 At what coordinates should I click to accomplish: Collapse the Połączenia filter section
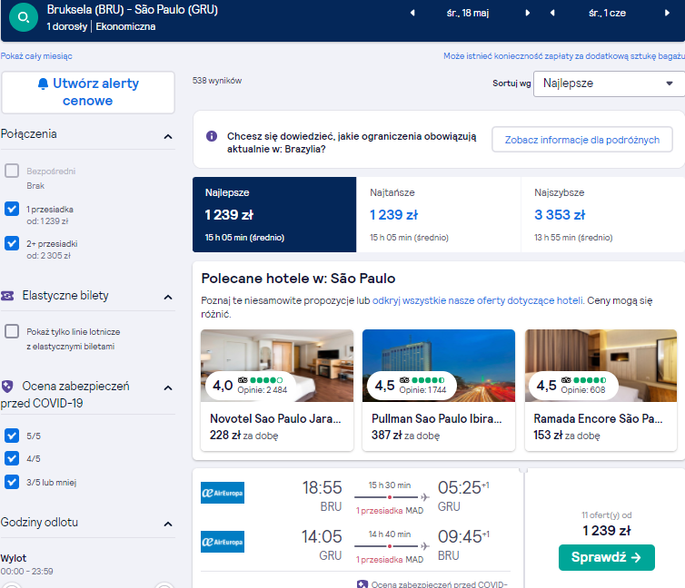point(168,136)
